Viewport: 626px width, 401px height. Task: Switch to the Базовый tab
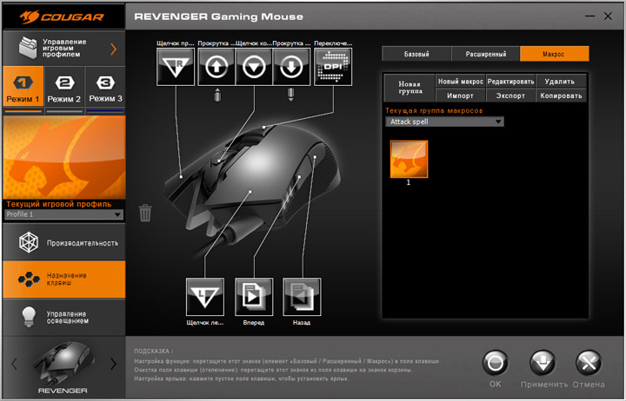coord(416,54)
